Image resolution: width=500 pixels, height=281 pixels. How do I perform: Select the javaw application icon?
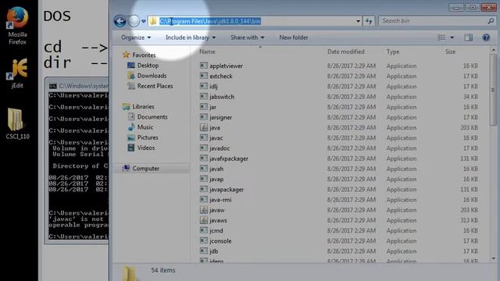[203, 210]
